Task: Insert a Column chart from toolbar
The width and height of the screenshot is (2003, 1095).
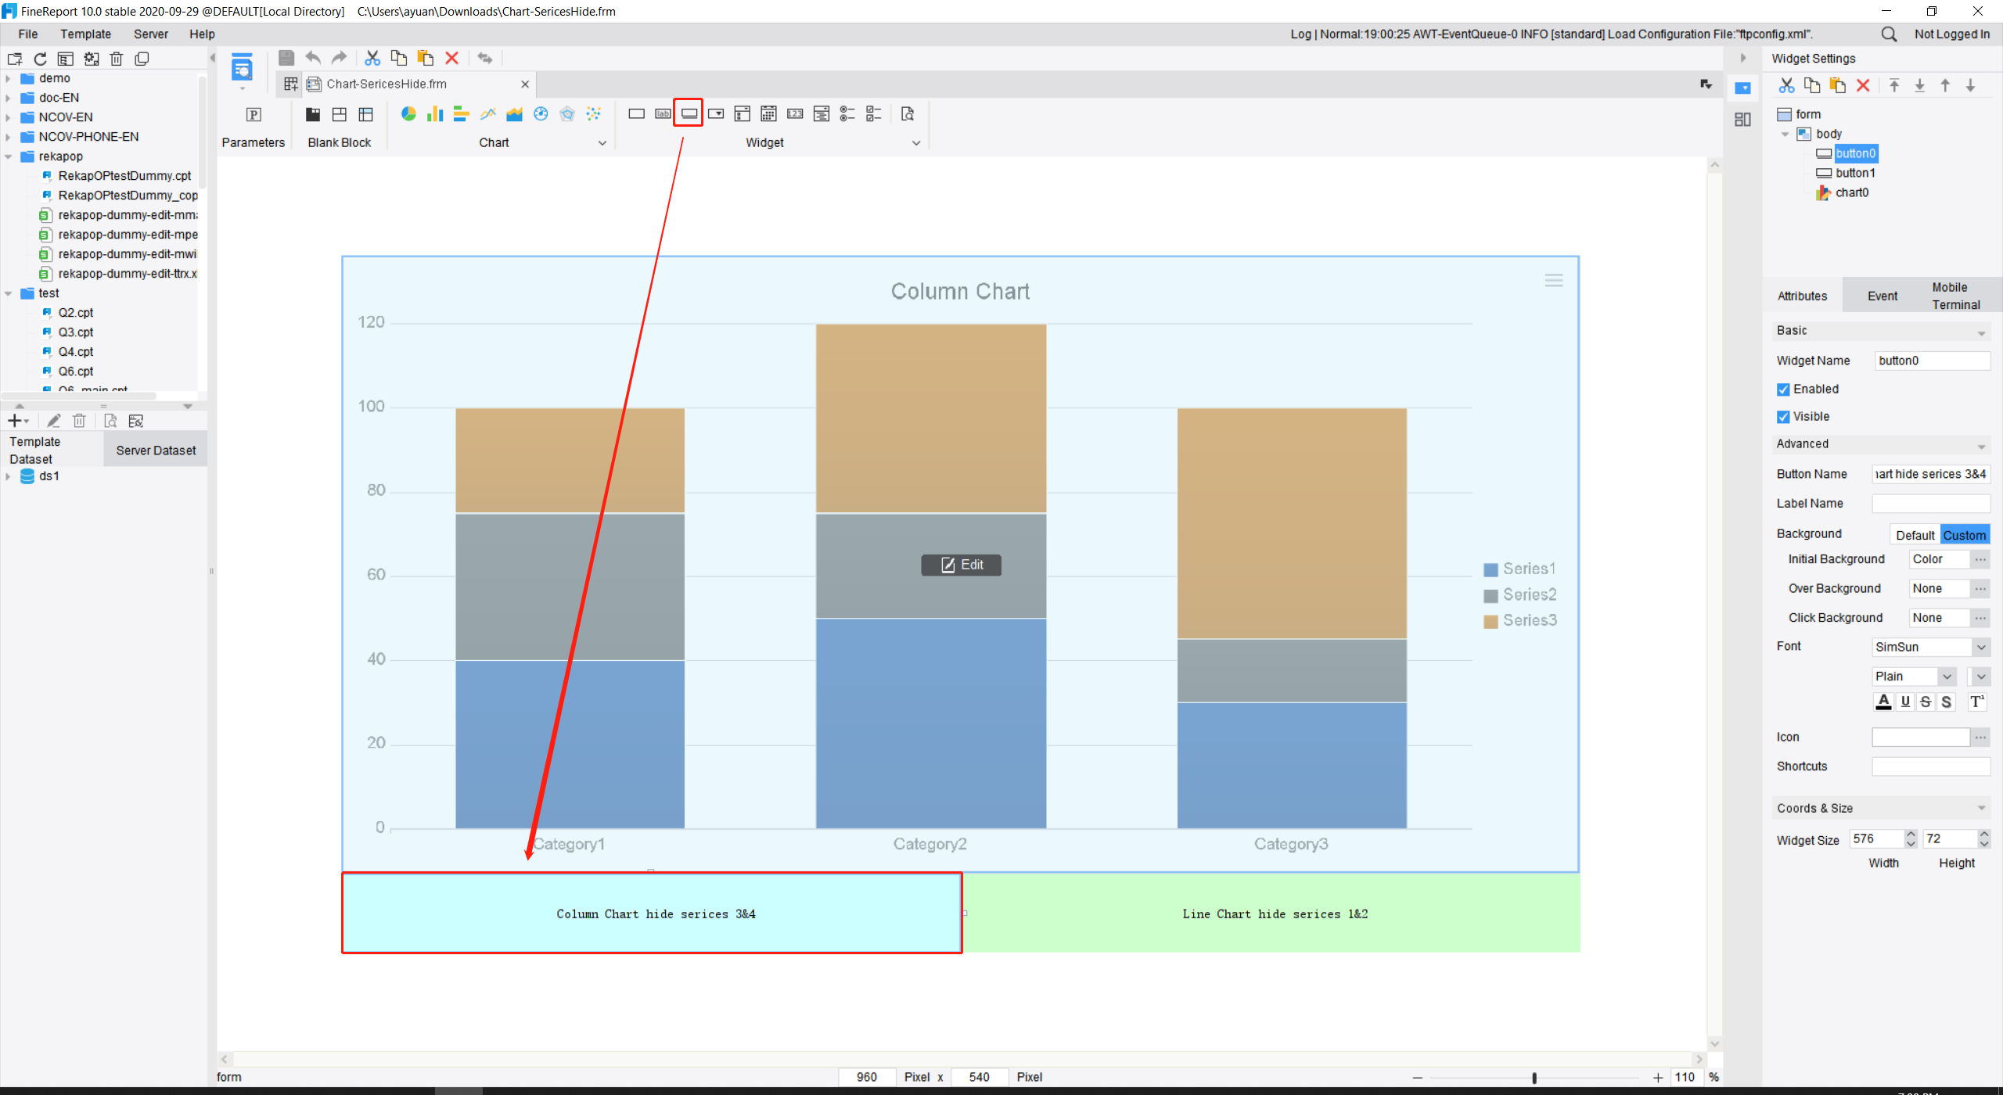Action: [x=435, y=114]
